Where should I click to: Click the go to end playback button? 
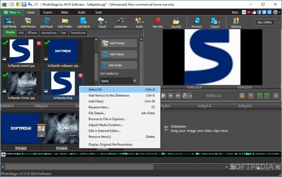click(178, 96)
